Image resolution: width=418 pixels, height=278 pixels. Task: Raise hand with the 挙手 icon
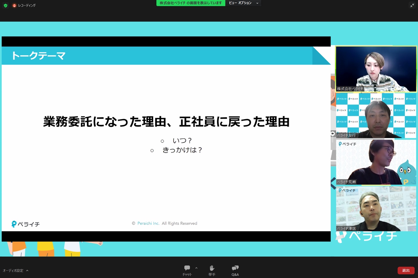212,268
